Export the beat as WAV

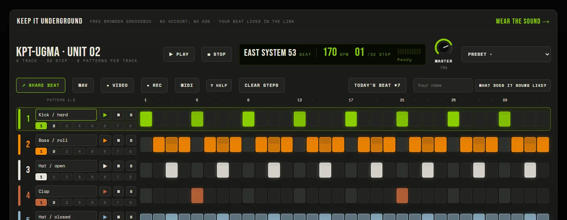[x=83, y=85]
